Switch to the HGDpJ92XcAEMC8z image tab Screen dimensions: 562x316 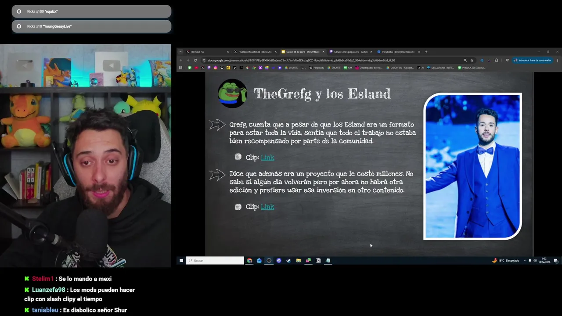click(255, 52)
